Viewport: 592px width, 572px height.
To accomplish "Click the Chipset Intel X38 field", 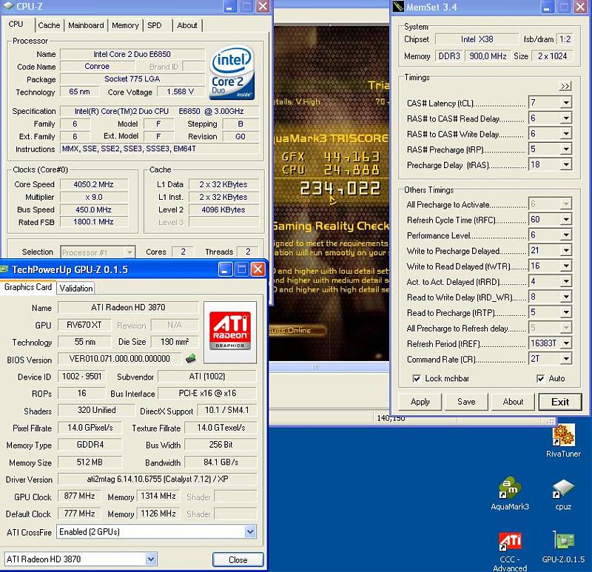I will 477,39.
